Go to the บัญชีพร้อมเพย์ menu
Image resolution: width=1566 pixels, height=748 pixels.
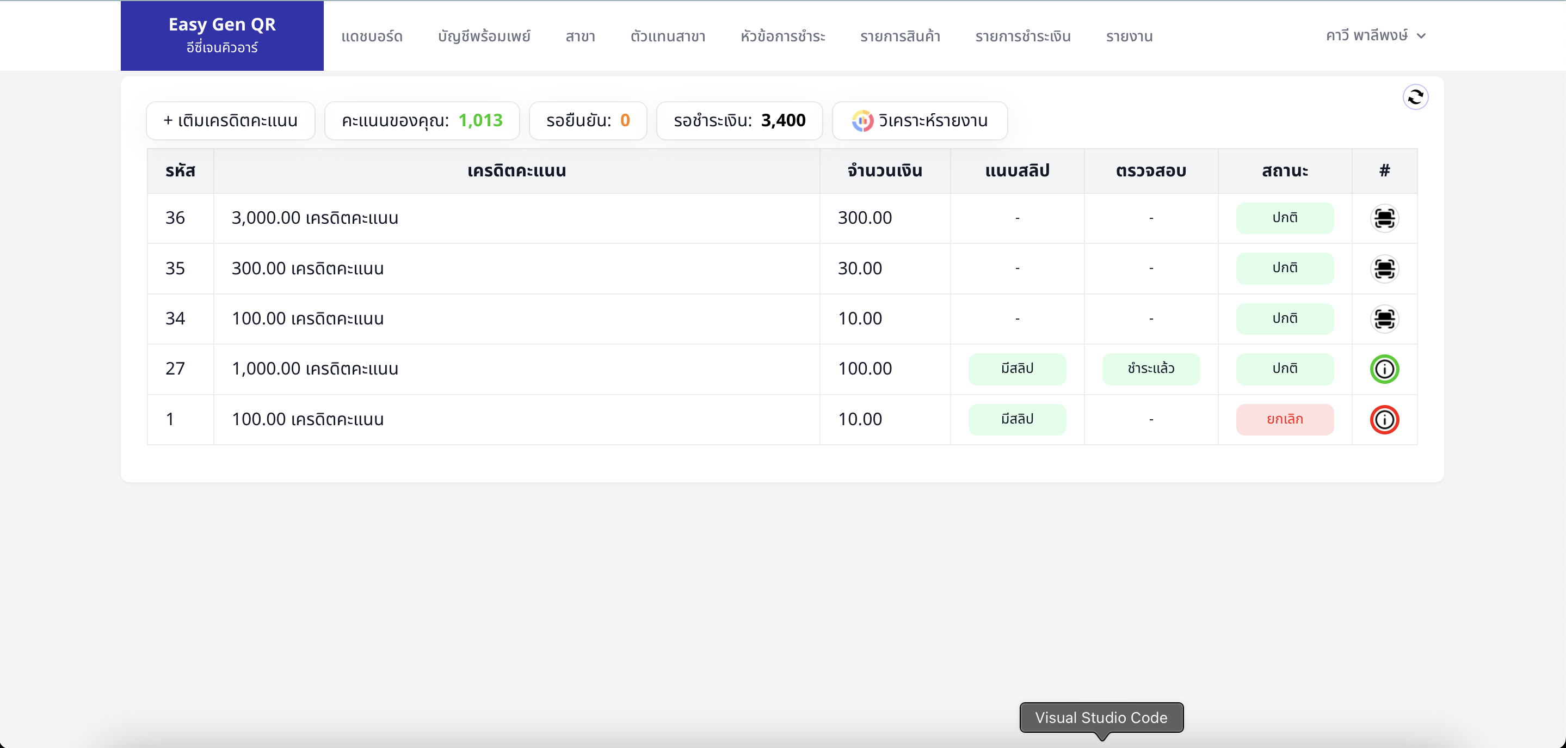pyautogui.click(x=484, y=36)
